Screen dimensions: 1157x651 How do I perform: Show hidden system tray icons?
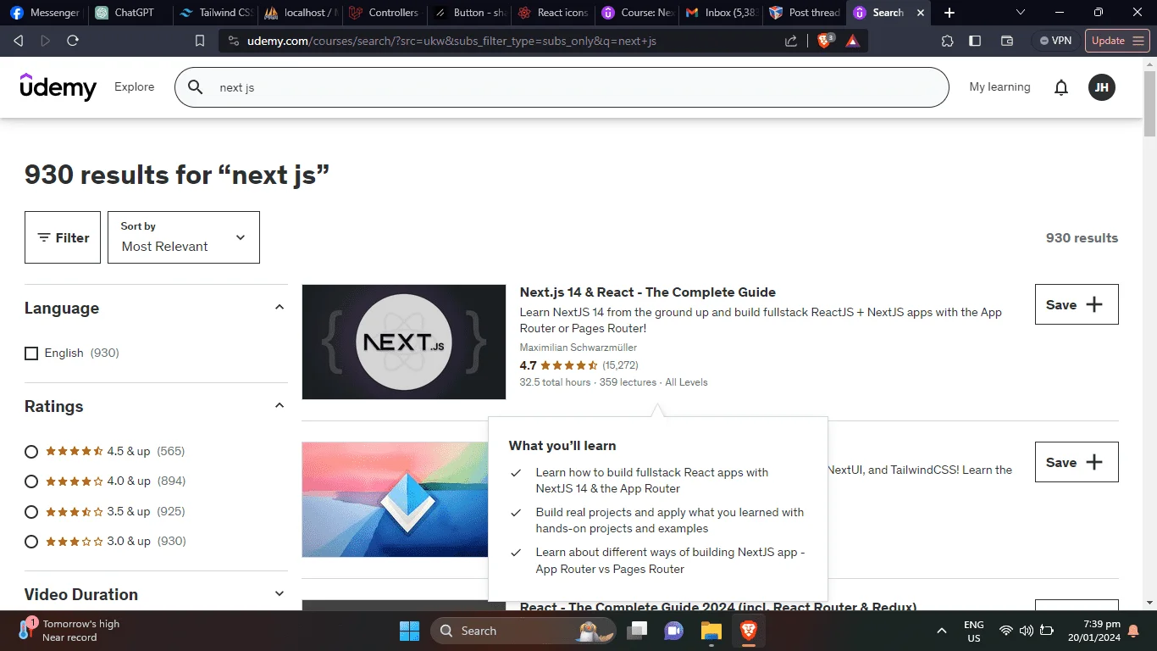tap(941, 631)
